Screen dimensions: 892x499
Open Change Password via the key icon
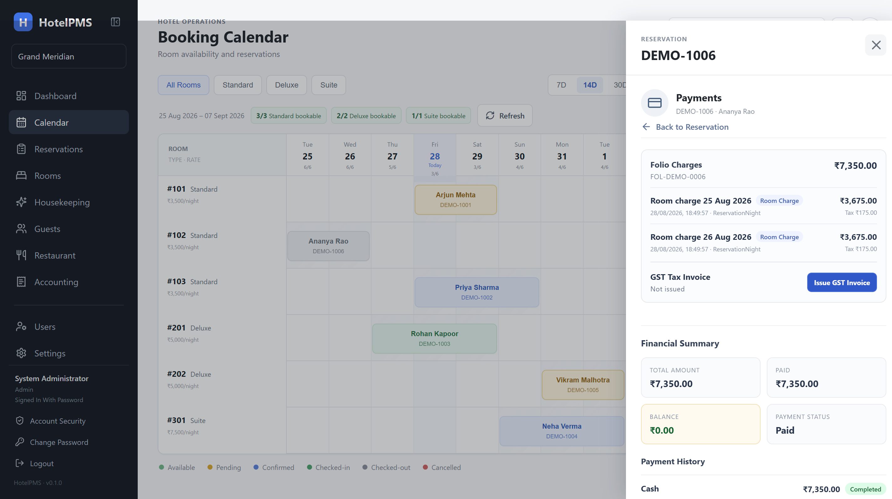(x=20, y=442)
